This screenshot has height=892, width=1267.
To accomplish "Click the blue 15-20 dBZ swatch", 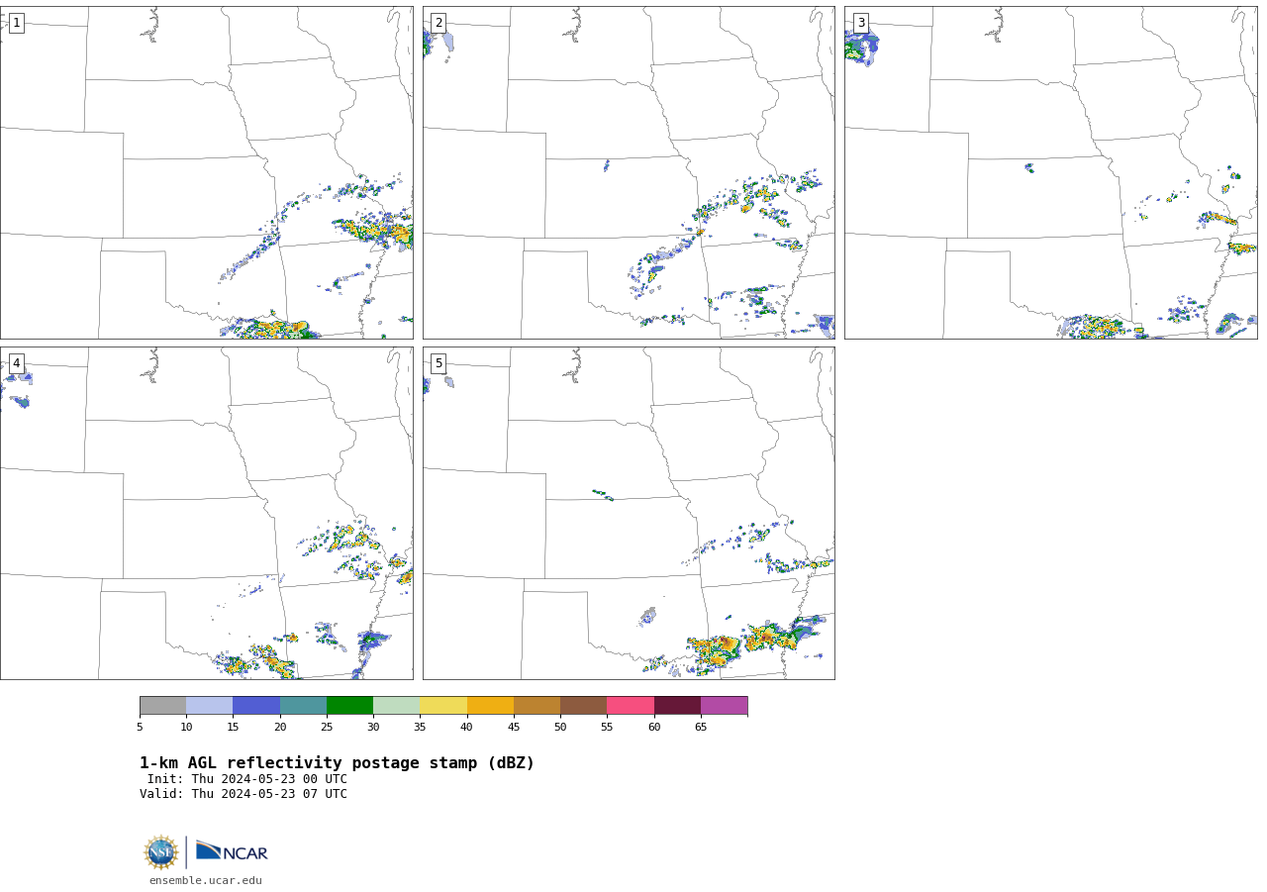I will coord(256,706).
